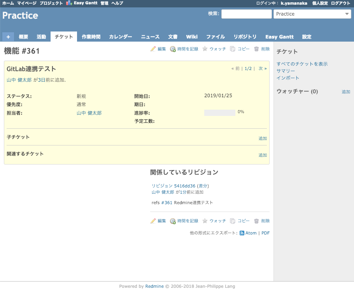Select the リポジトリ tab
Screen dimensions: 354x294
coord(245,37)
